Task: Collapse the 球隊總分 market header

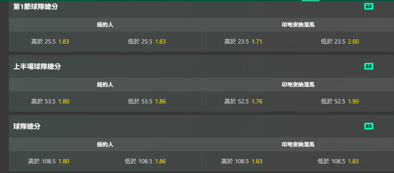Action: coord(201,126)
